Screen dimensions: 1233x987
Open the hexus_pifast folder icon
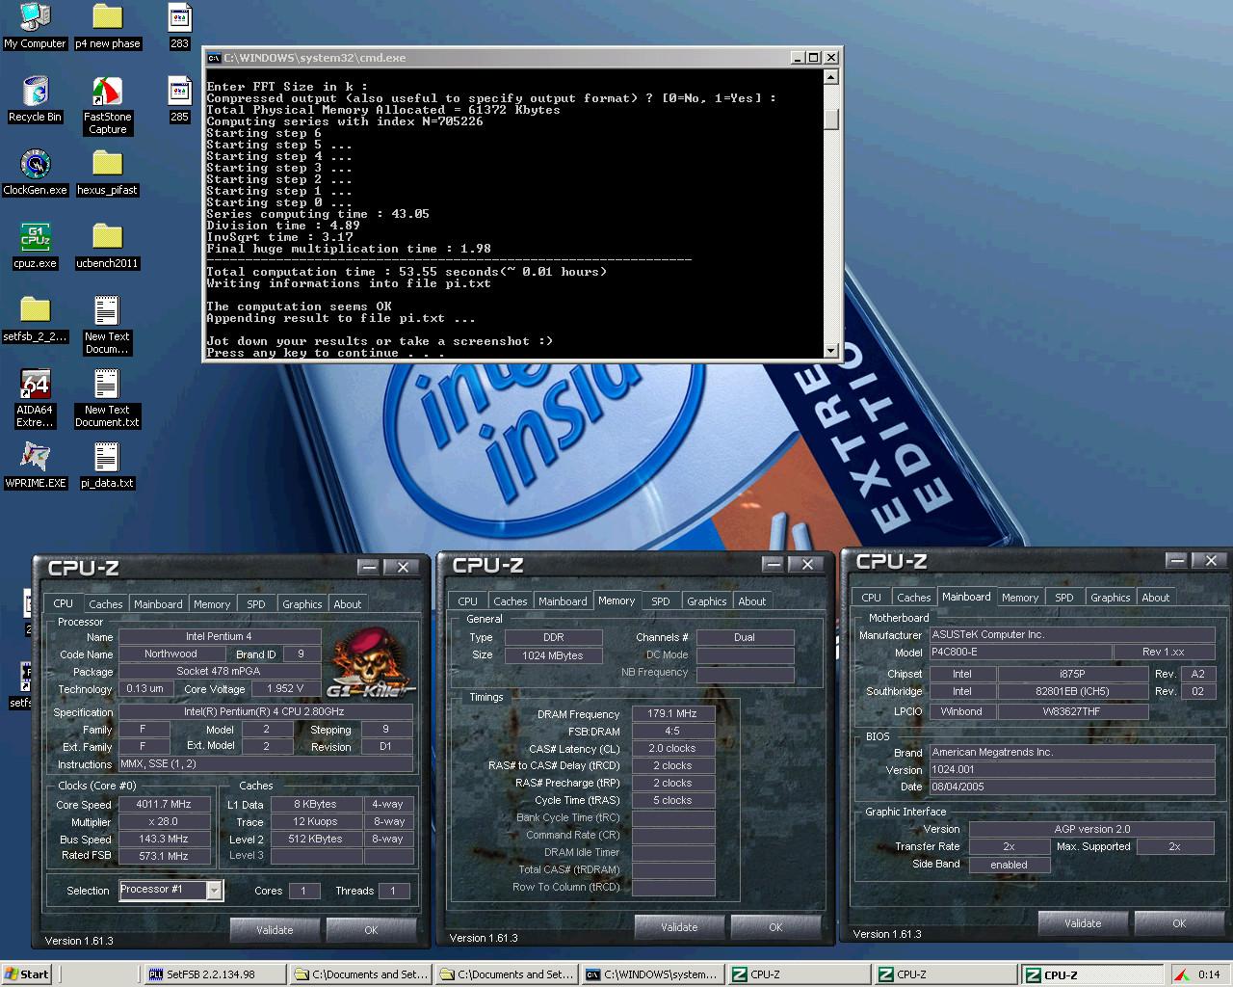click(x=108, y=173)
